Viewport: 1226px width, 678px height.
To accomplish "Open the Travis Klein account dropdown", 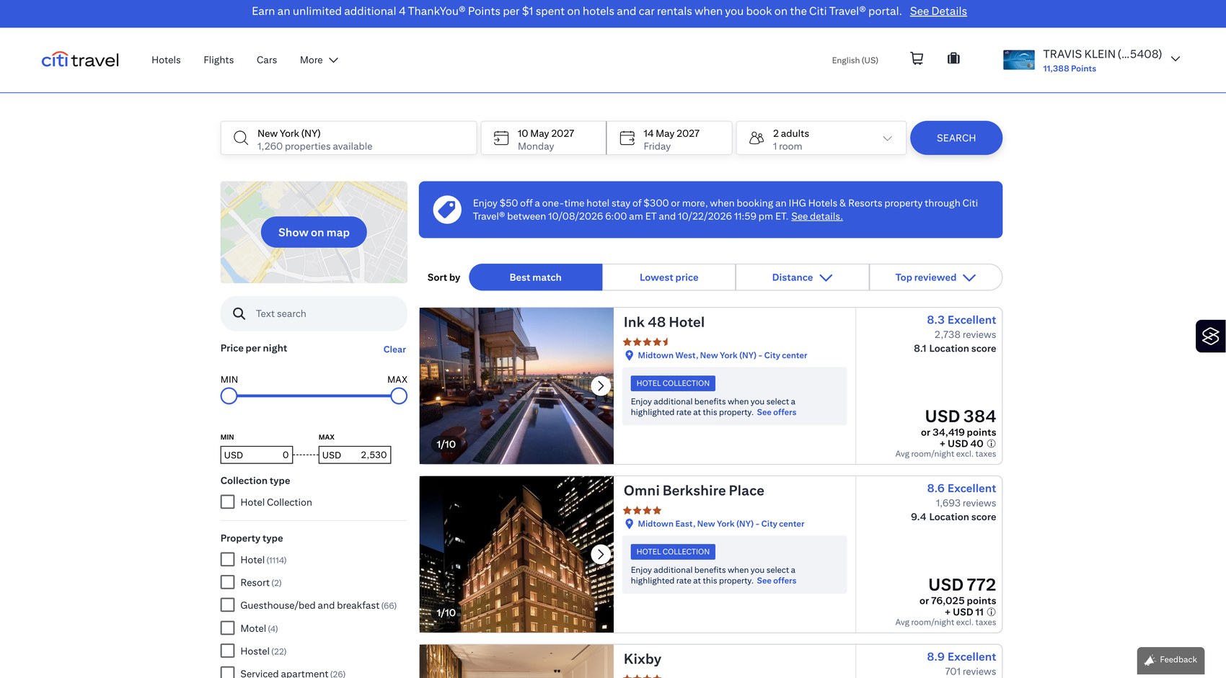I will (x=1175, y=59).
